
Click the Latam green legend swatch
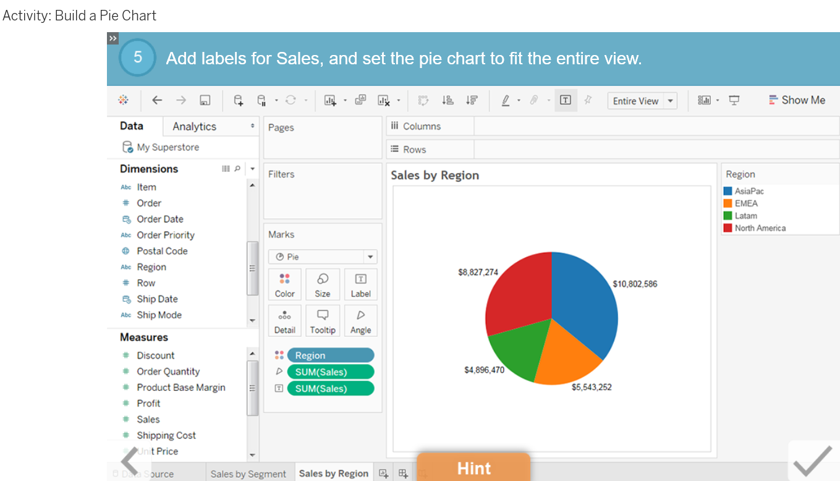click(728, 216)
